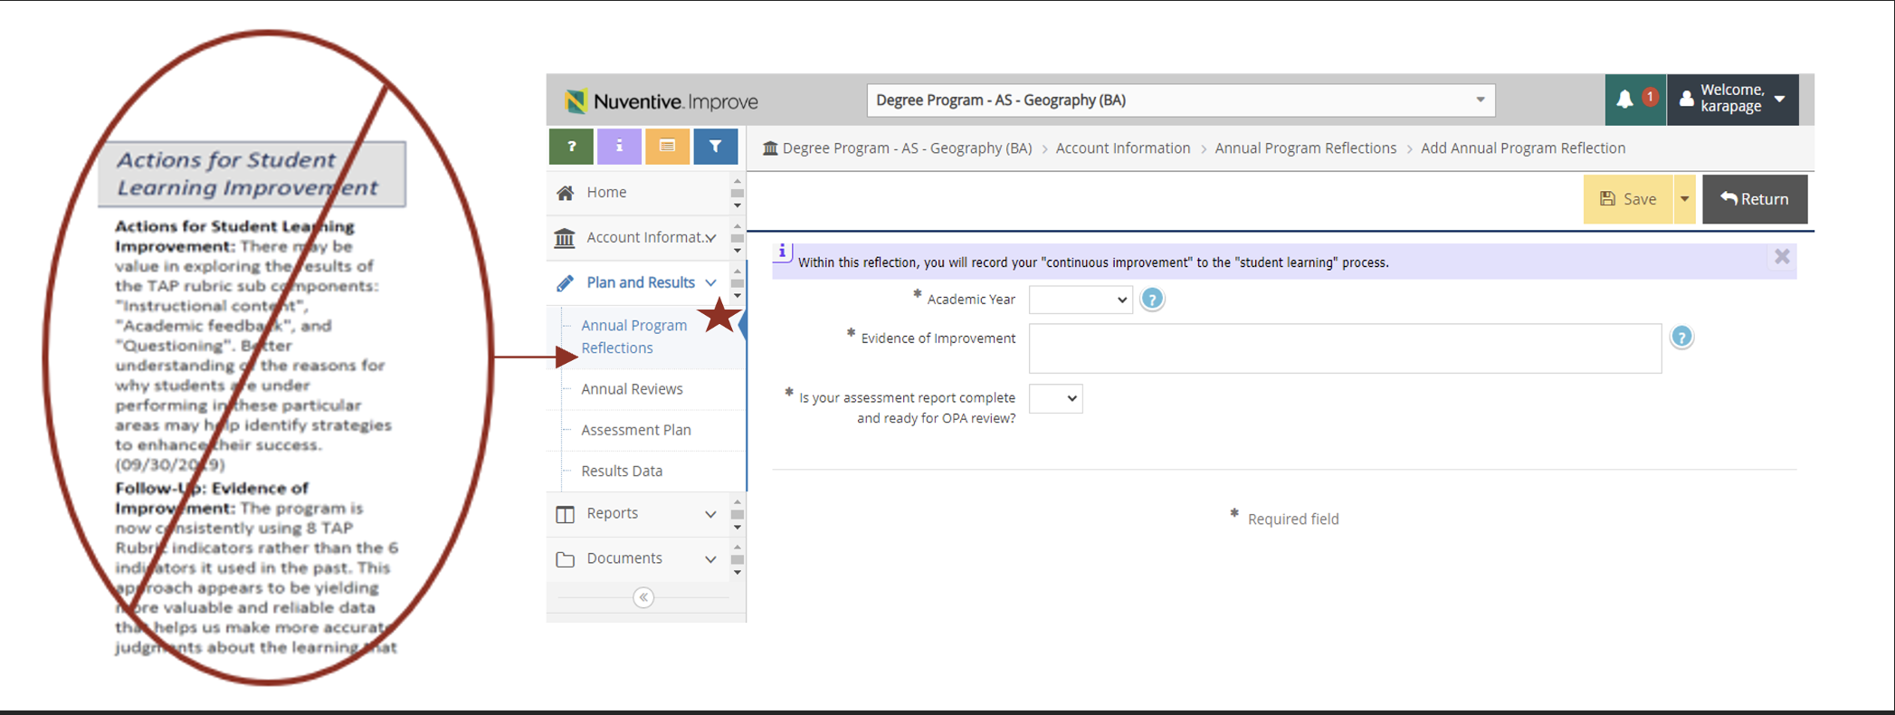Click scrollbar beside Reports menu item

pos(738,514)
